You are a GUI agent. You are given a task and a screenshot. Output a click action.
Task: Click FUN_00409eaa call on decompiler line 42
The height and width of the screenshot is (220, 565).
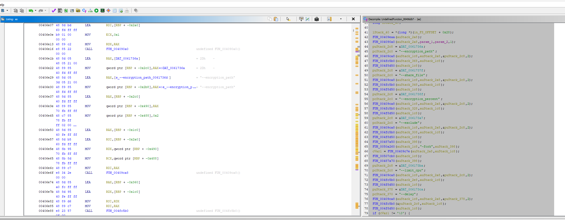point(383,37)
